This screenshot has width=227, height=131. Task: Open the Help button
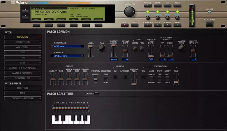(x=167, y=6)
